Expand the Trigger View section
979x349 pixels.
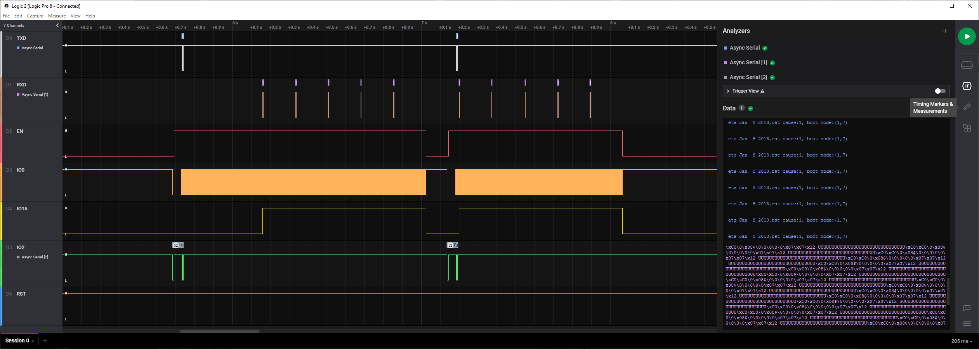(728, 91)
